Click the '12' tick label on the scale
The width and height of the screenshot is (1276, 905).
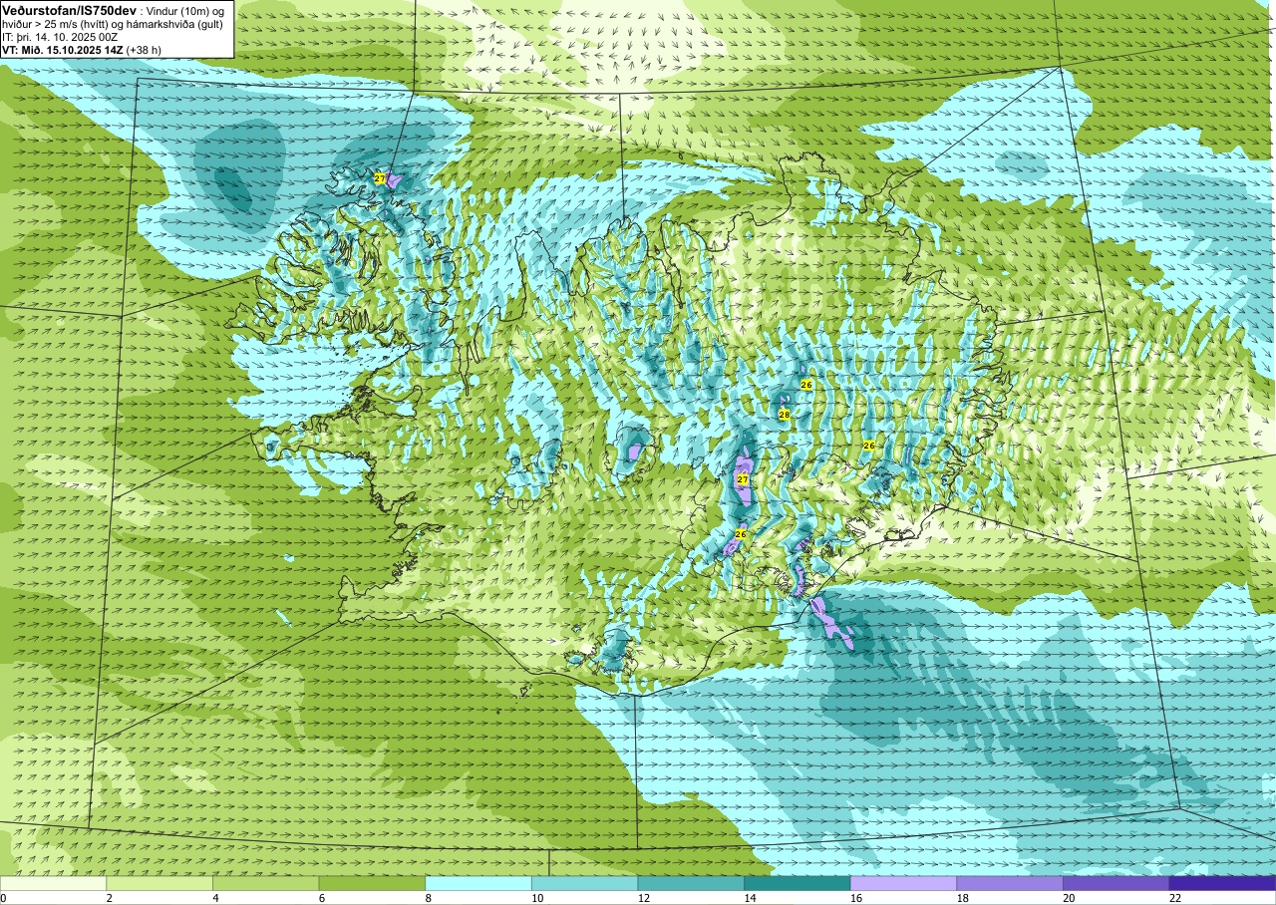[x=643, y=898]
